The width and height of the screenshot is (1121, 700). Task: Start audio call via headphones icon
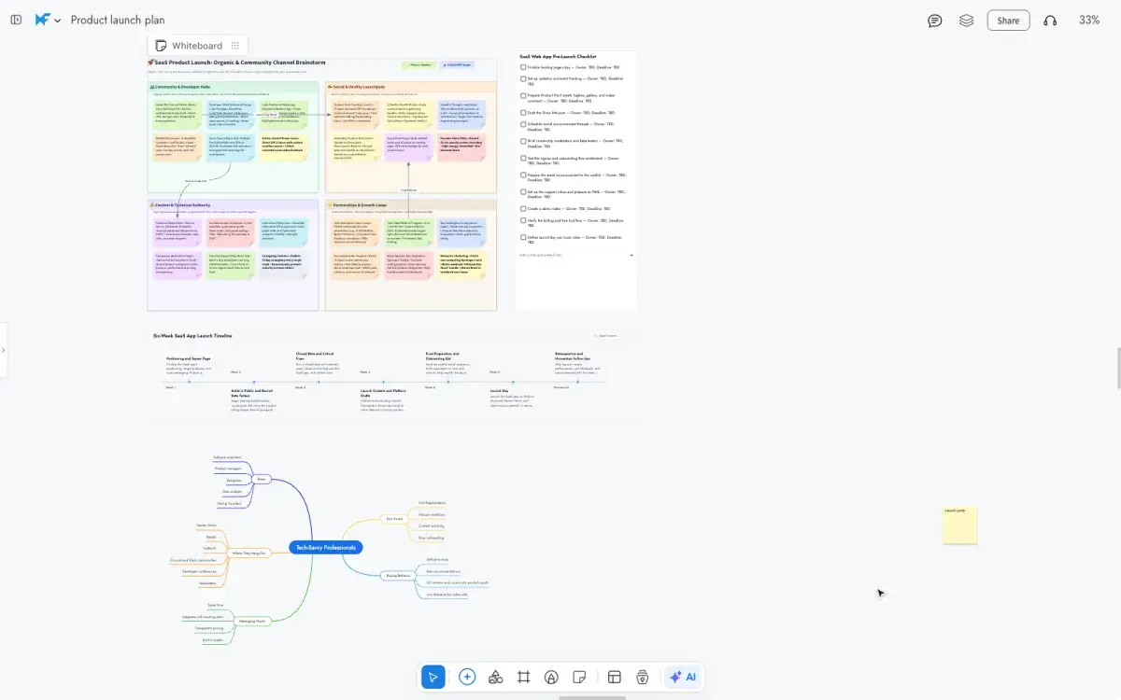(1050, 21)
